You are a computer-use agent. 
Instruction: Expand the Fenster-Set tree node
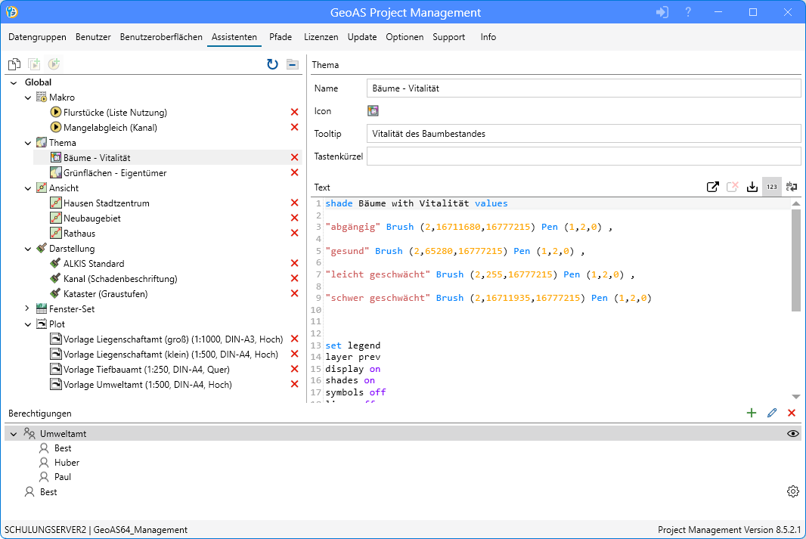point(27,309)
